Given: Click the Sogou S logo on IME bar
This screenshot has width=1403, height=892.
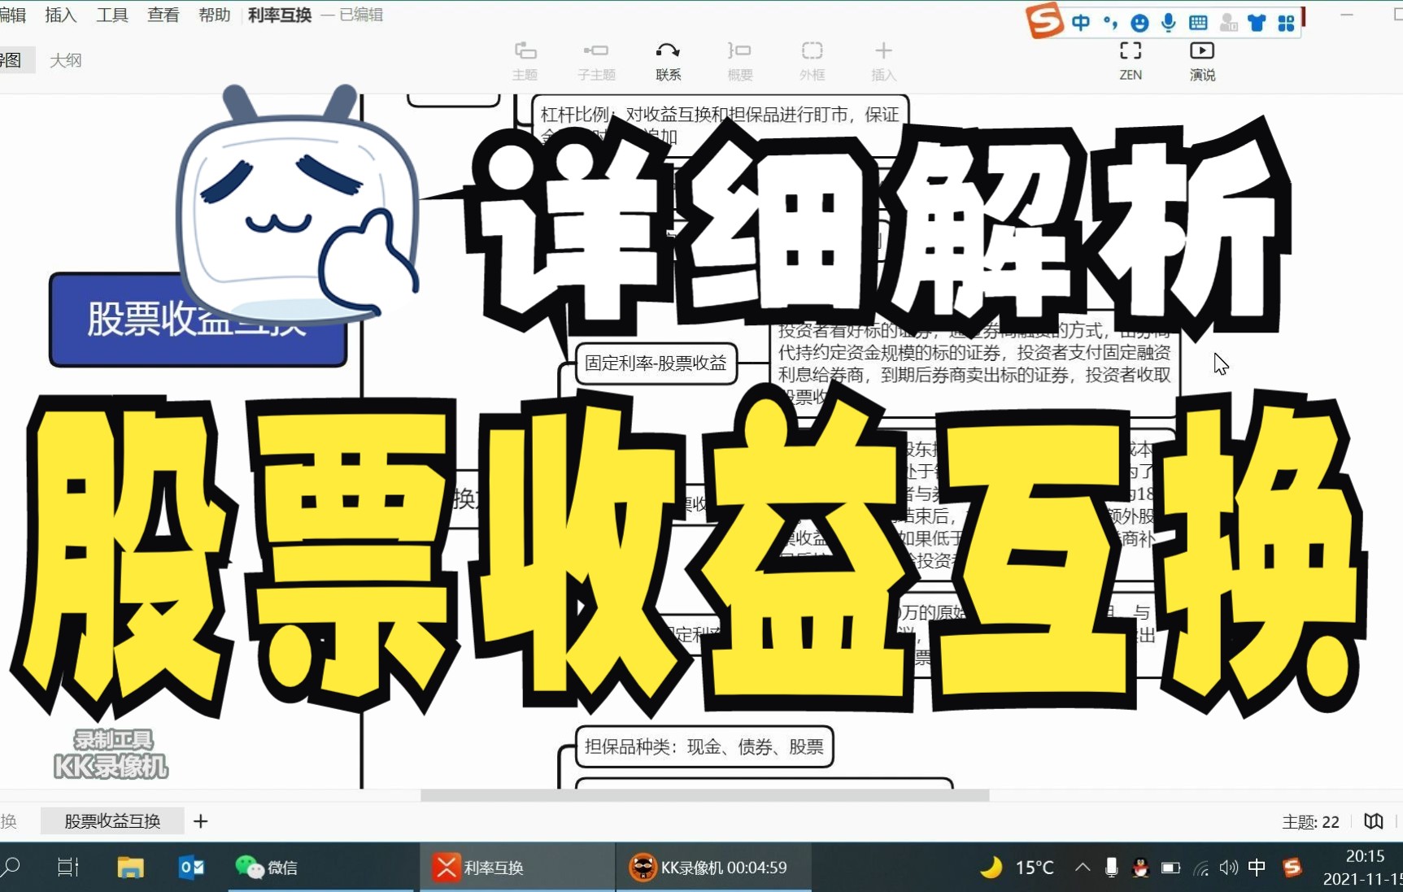Looking at the screenshot, I should pos(1044,20).
